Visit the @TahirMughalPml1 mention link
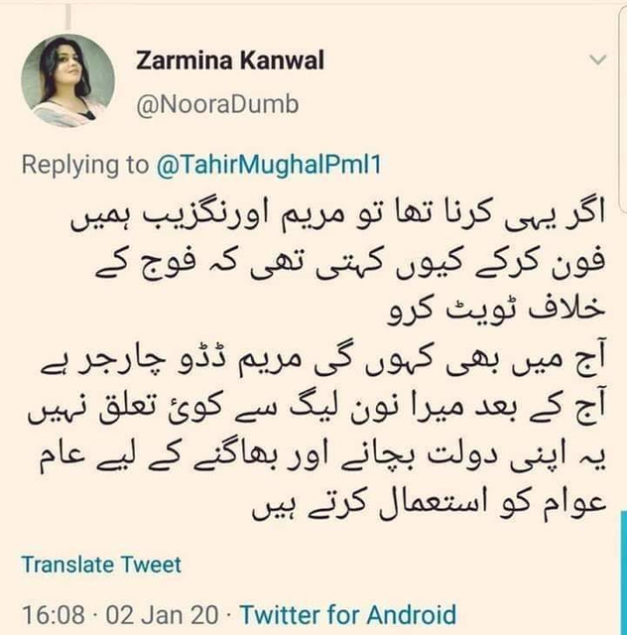The width and height of the screenshot is (627, 635). [x=269, y=166]
